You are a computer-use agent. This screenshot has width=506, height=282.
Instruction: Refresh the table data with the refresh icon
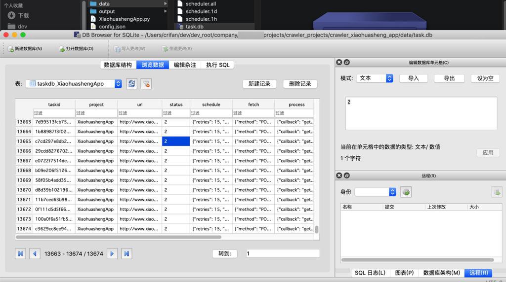(131, 84)
